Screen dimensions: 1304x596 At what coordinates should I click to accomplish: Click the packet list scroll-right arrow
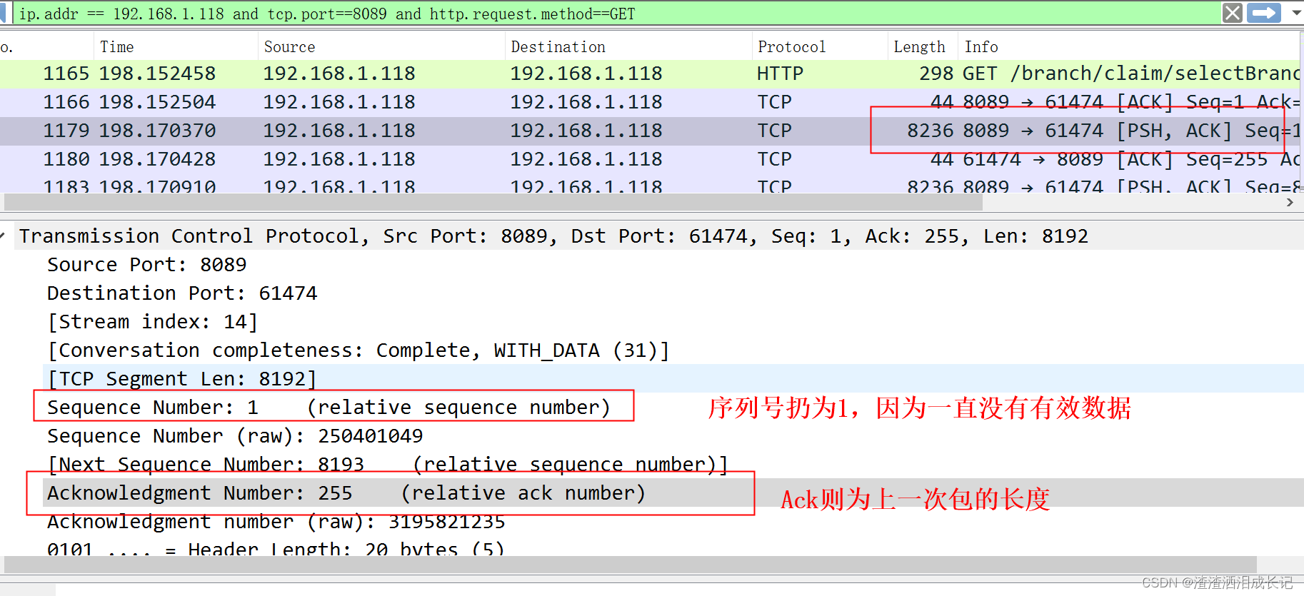[1290, 203]
